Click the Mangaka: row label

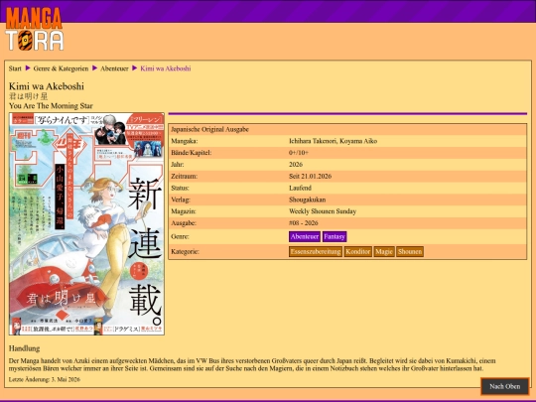185,141
